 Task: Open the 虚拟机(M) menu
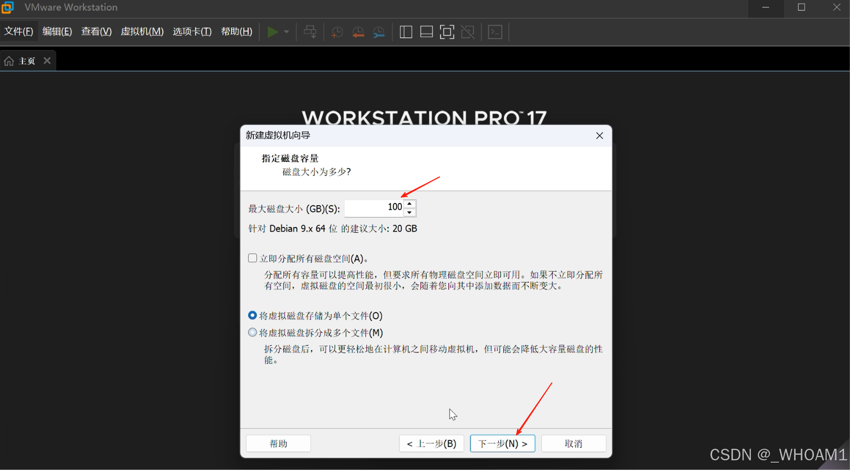click(142, 31)
